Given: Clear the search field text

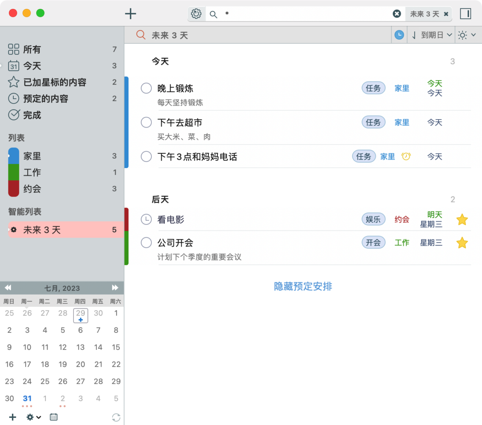Looking at the screenshot, I should click(x=397, y=14).
